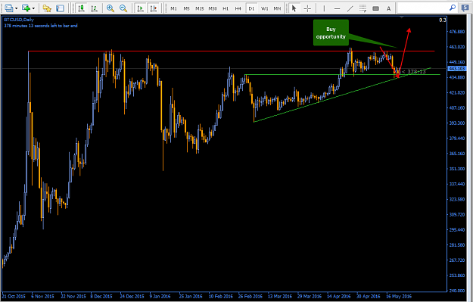Focus the toolbar search box
This screenshot has width=473, height=302.
pyautogui.click(x=422, y=8)
